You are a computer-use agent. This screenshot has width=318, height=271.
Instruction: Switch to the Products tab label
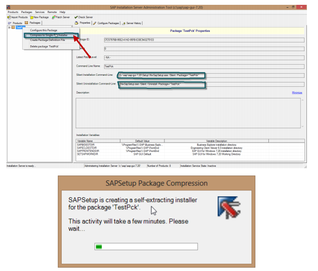point(17,23)
